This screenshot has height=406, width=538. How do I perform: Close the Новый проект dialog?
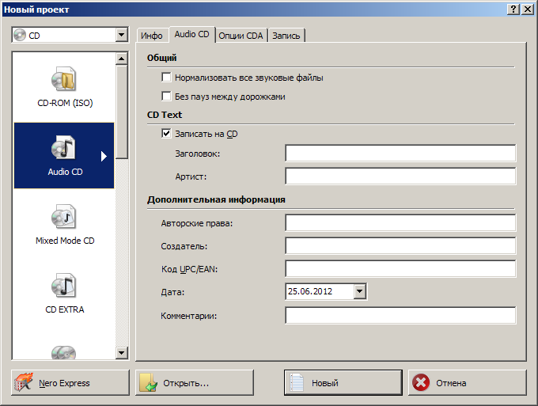[x=528, y=9]
